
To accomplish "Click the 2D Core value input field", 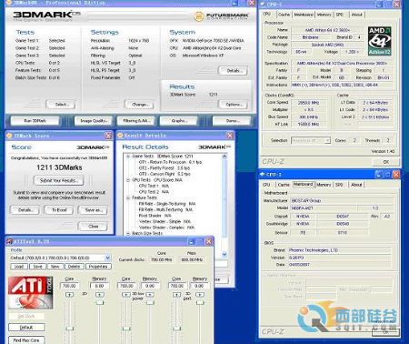I will 70,286.
